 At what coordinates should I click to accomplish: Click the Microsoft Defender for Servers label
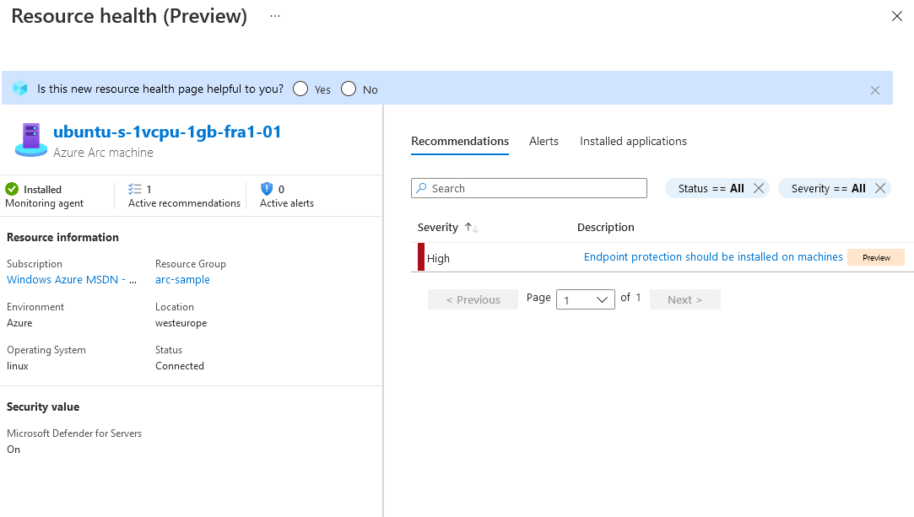[x=74, y=434]
